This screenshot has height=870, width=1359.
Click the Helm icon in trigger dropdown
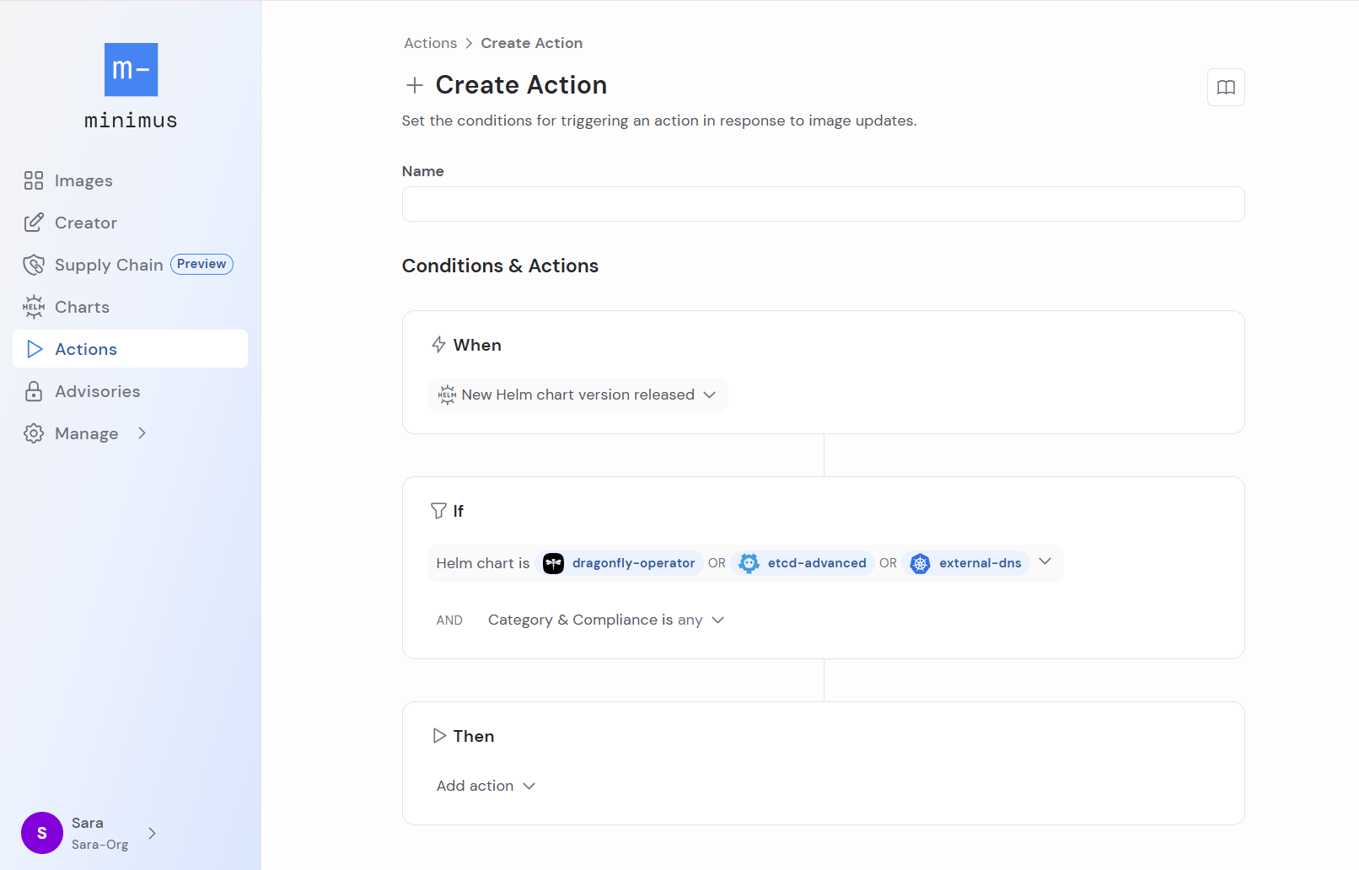click(x=447, y=395)
